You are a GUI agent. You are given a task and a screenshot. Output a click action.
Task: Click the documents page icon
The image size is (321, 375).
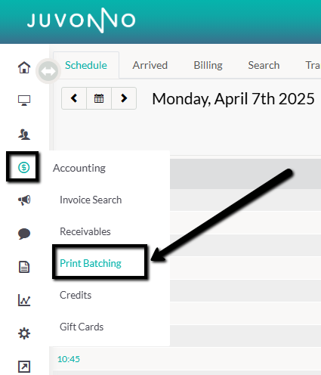pyautogui.click(x=24, y=267)
